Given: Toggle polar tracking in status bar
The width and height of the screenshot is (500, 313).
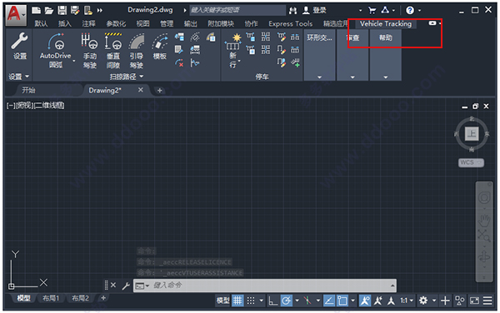Looking at the screenshot, I should coord(287,301).
